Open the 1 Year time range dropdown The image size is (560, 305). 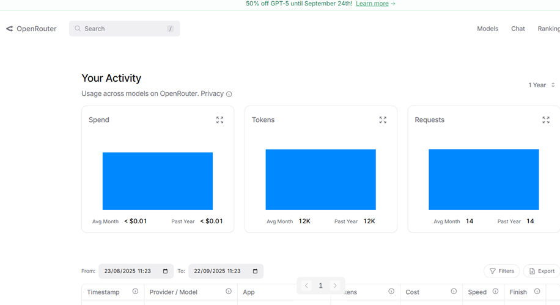tap(542, 85)
